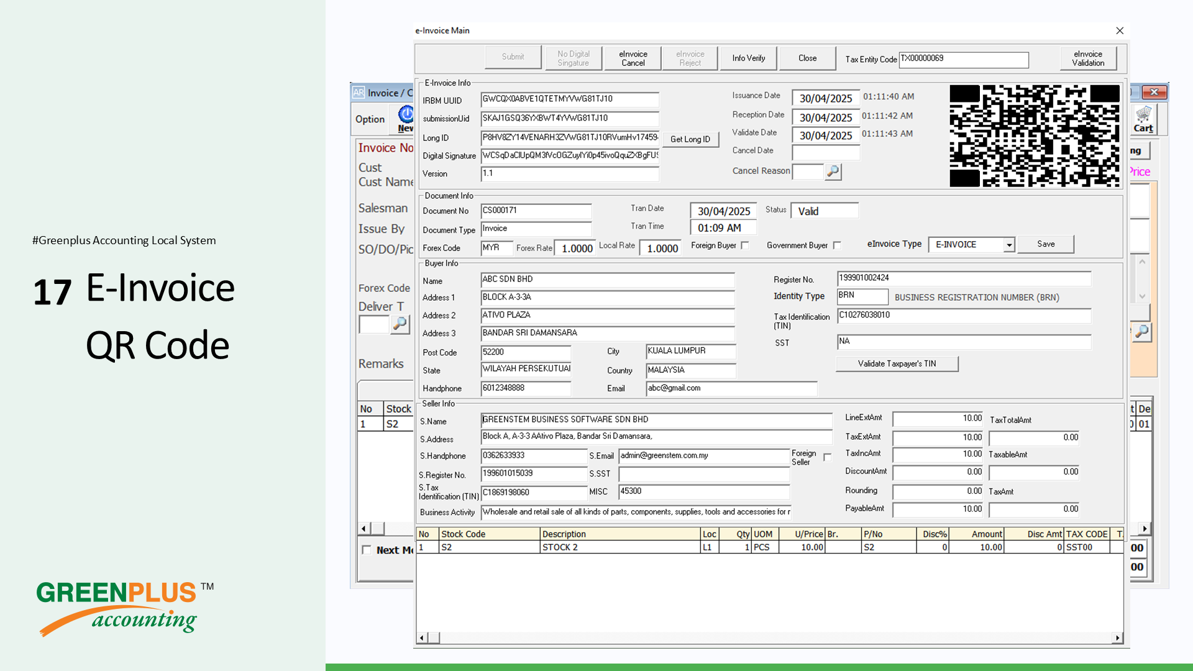Click the eInvoice Reject button
The image size is (1193, 671).
coord(690,58)
